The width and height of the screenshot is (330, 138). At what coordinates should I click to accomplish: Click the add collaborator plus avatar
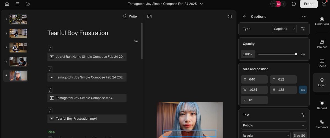(x=274, y=4)
